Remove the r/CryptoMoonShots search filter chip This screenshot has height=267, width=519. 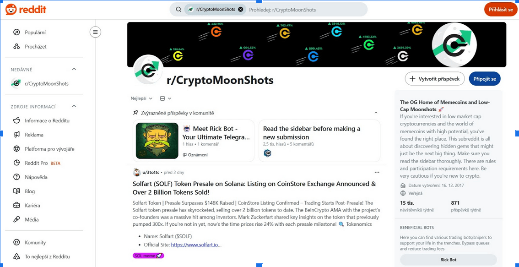pos(241,9)
